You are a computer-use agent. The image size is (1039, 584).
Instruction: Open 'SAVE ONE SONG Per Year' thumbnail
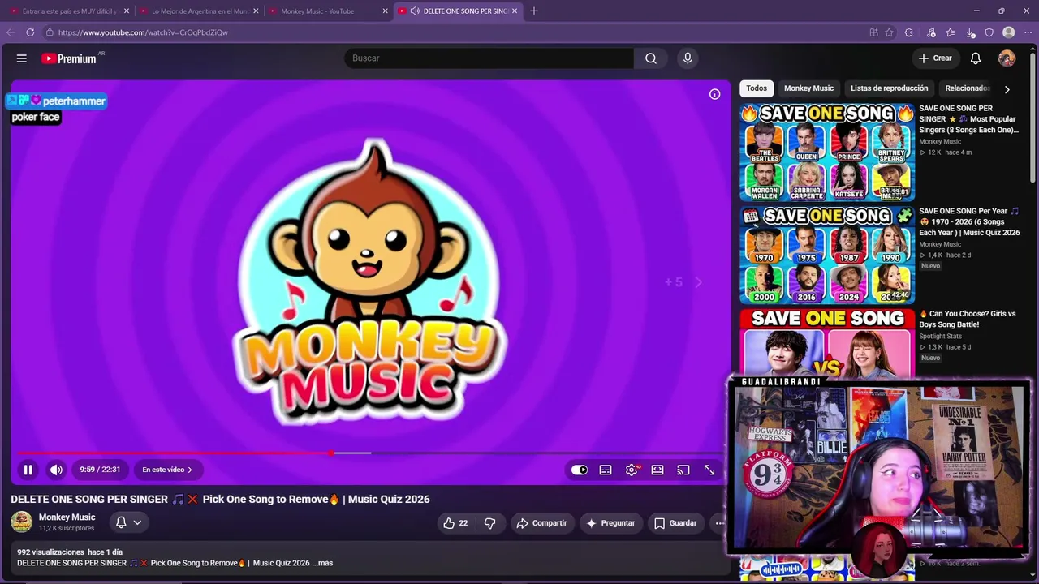[827, 255]
